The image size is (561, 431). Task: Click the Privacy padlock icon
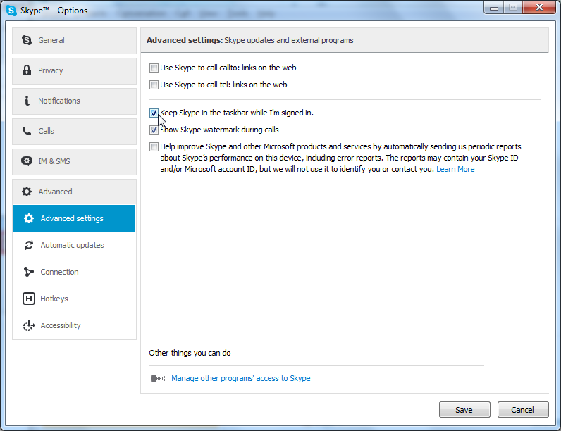click(27, 70)
